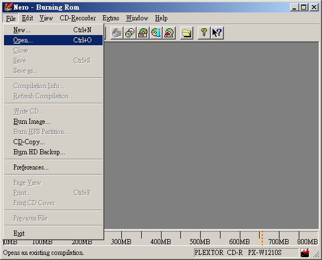
Task: Click the Nero flame icon in status bar
Action: (305, 253)
